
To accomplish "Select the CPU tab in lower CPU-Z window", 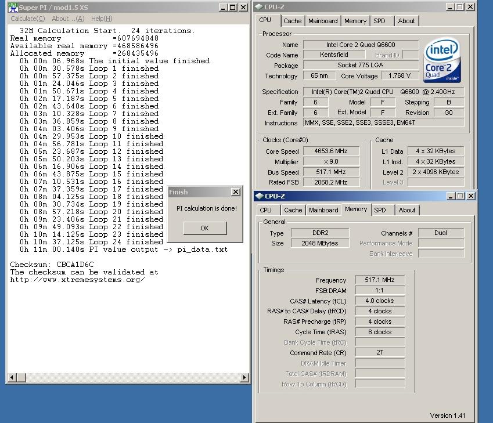I will tap(266, 210).
